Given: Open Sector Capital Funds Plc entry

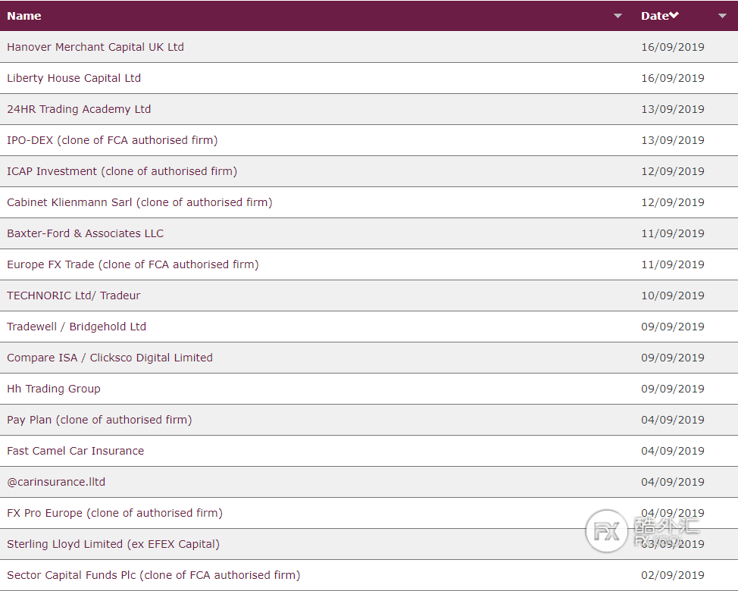Looking at the screenshot, I should point(154,575).
